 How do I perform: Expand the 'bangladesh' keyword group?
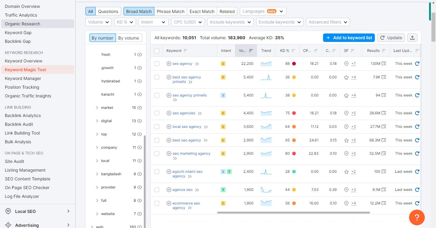click(97, 174)
